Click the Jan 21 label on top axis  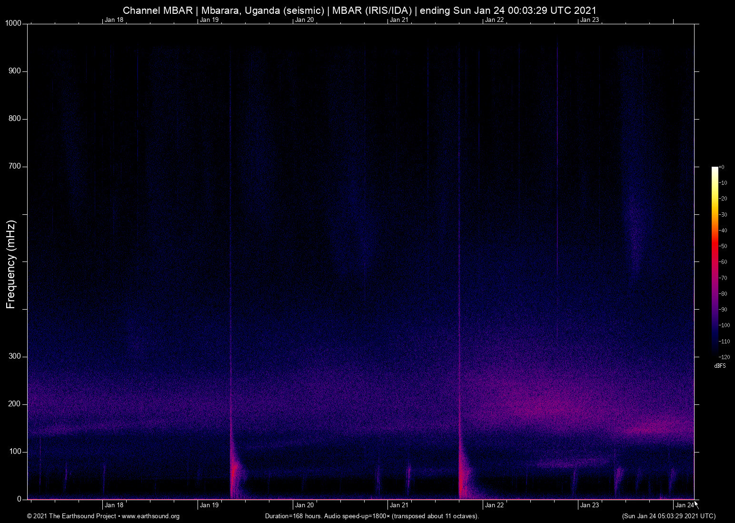point(398,20)
